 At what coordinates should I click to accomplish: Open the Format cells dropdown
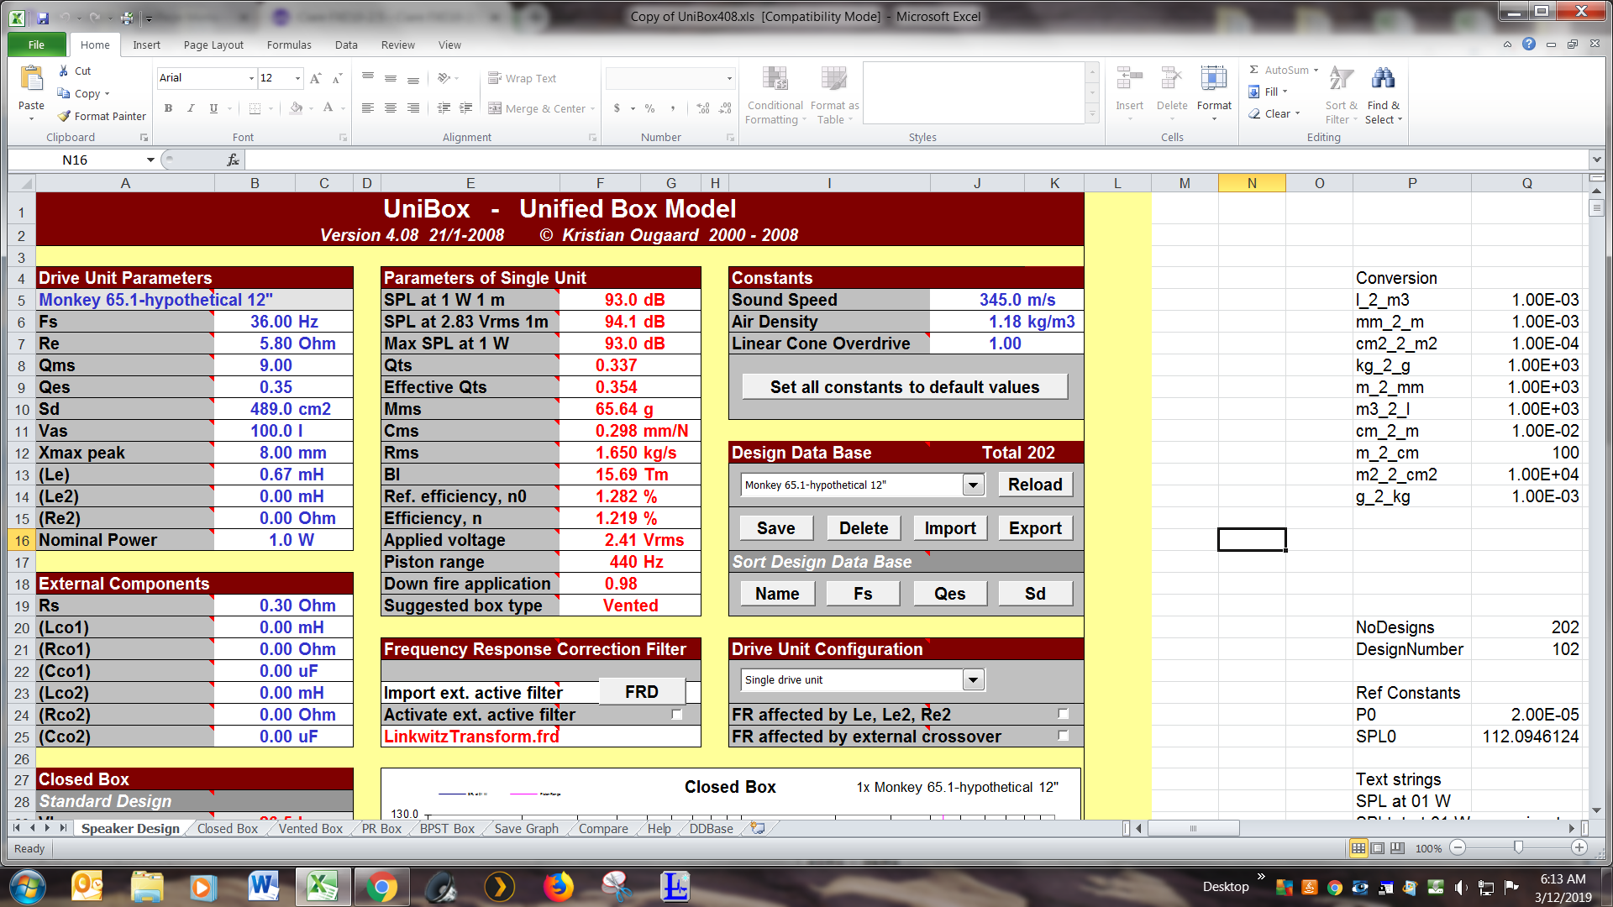[x=1214, y=95]
